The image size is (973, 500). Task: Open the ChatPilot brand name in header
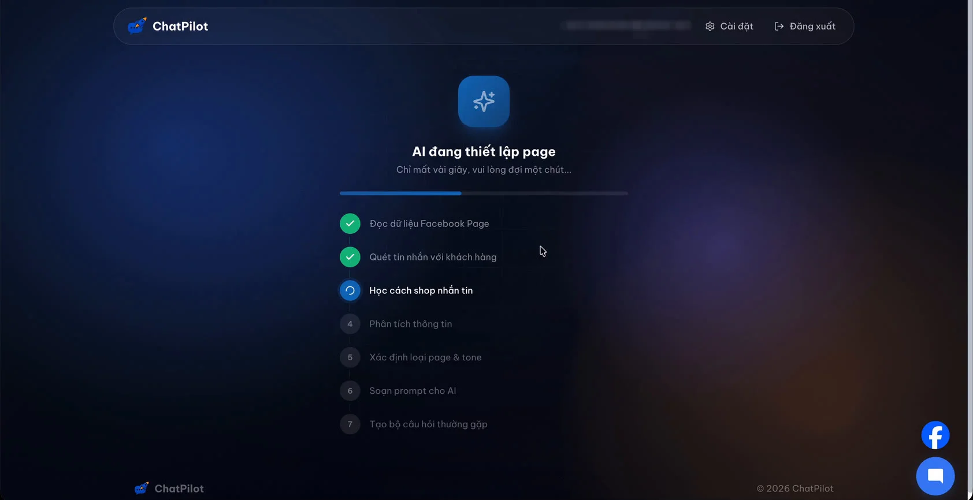point(180,26)
